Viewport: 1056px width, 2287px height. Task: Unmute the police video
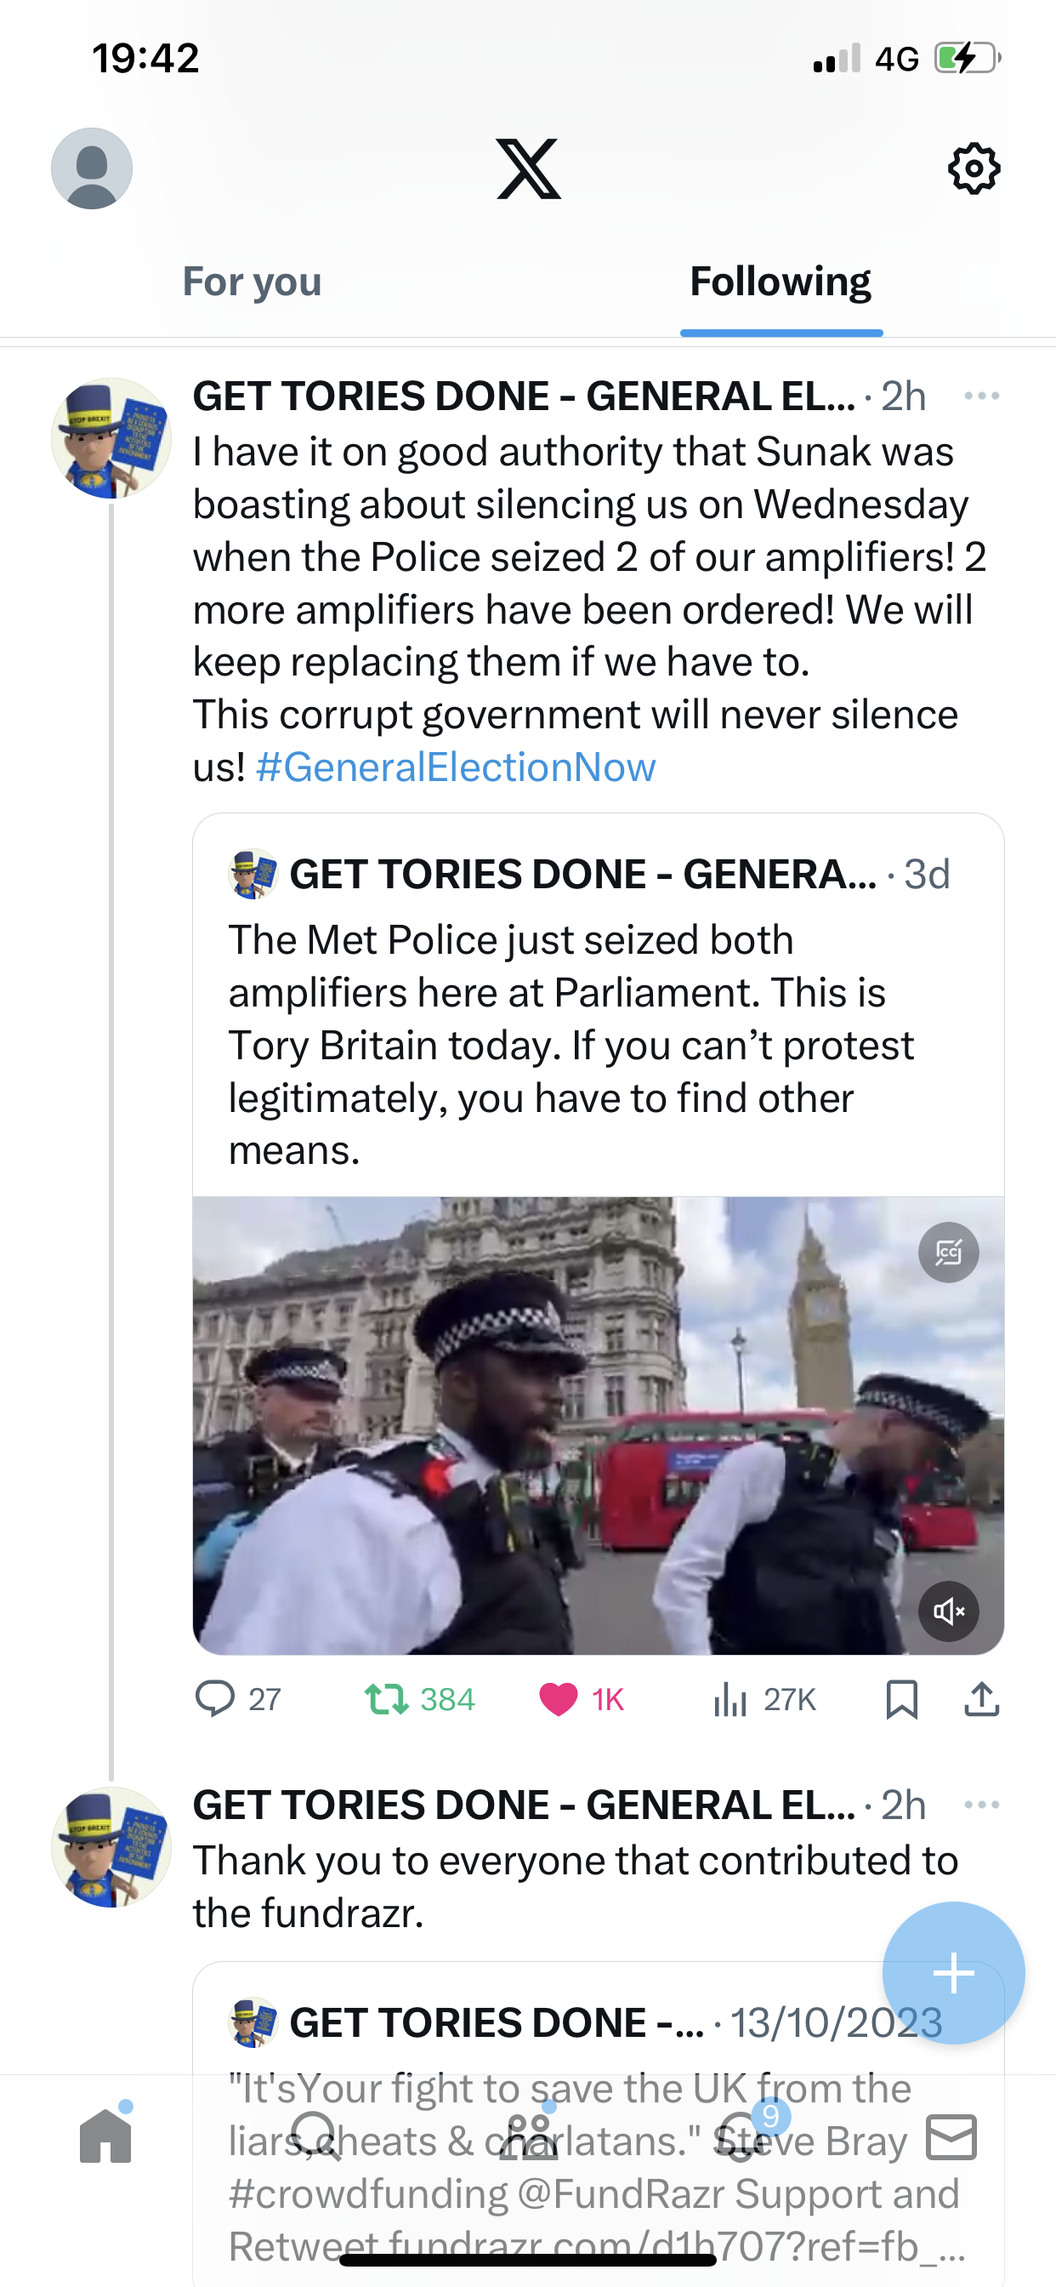[949, 1611]
